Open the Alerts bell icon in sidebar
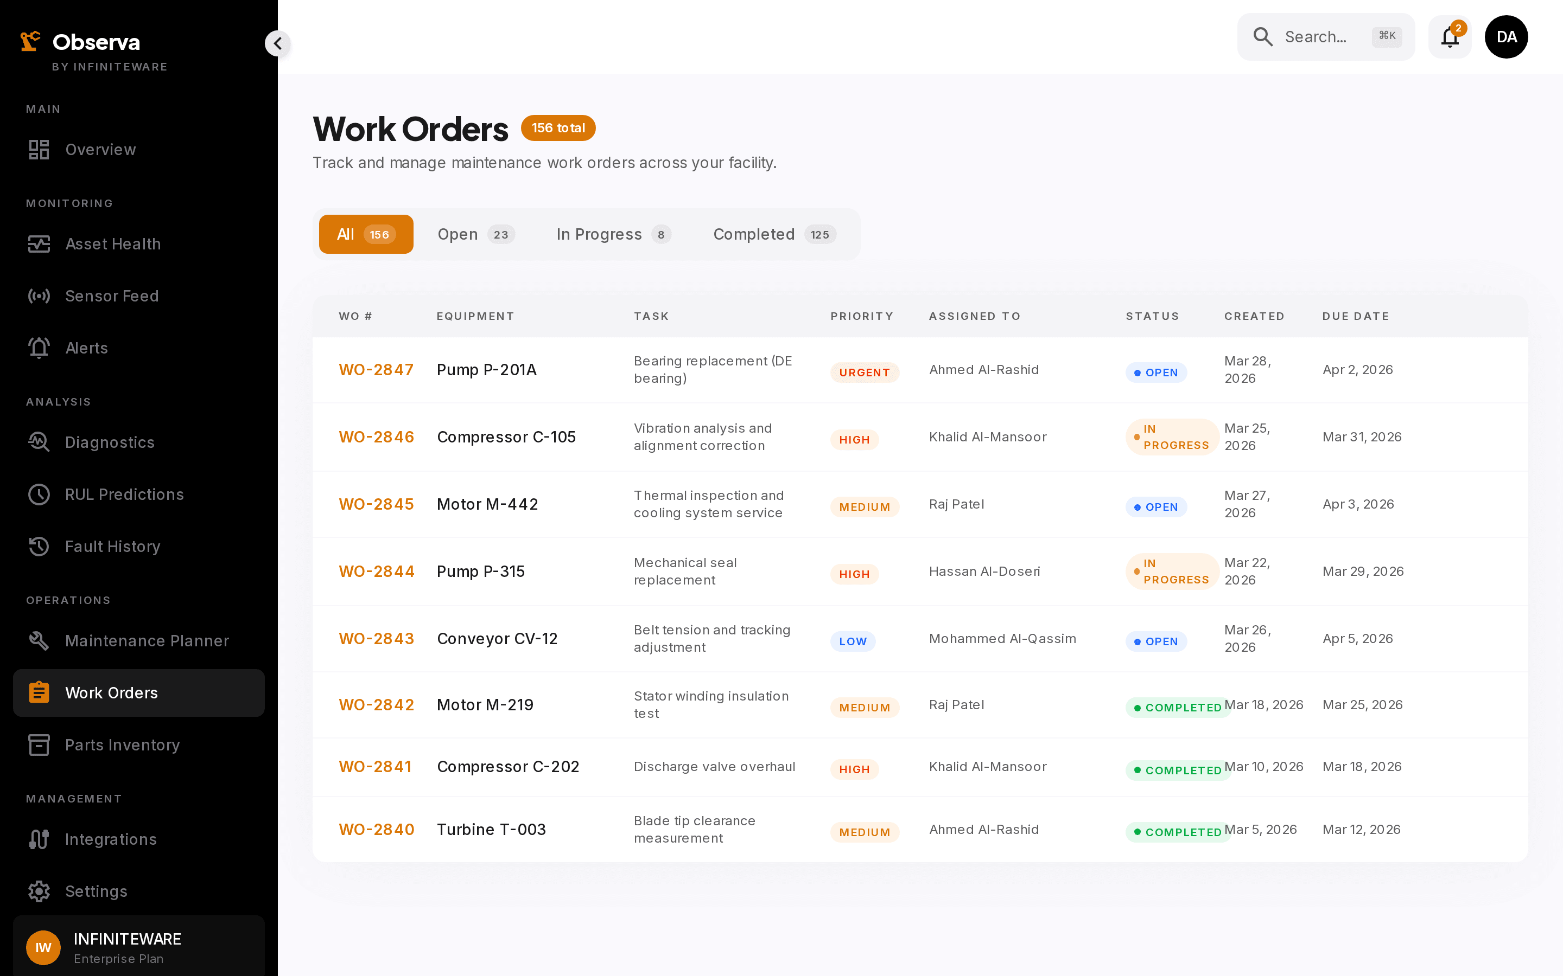The height and width of the screenshot is (976, 1563). click(39, 348)
